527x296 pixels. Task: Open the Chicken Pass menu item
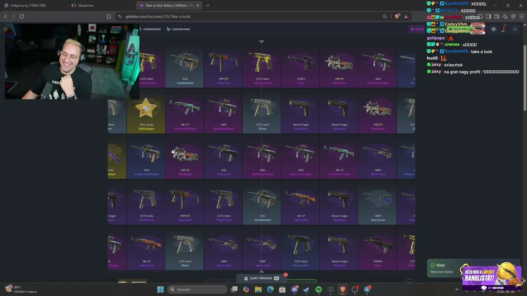pyautogui.click(x=178, y=29)
